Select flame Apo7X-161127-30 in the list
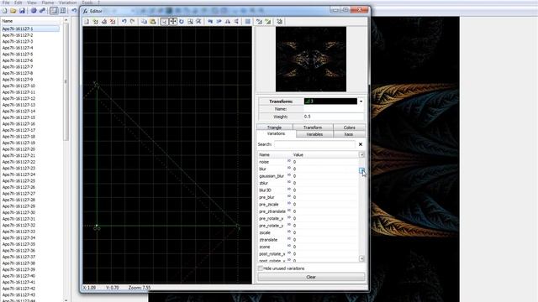The height and width of the screenshot is (302, 538). point(18,212)
